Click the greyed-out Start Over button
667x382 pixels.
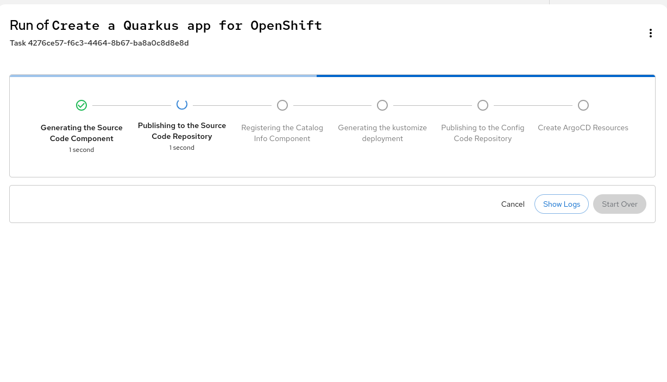coord(619,204)
